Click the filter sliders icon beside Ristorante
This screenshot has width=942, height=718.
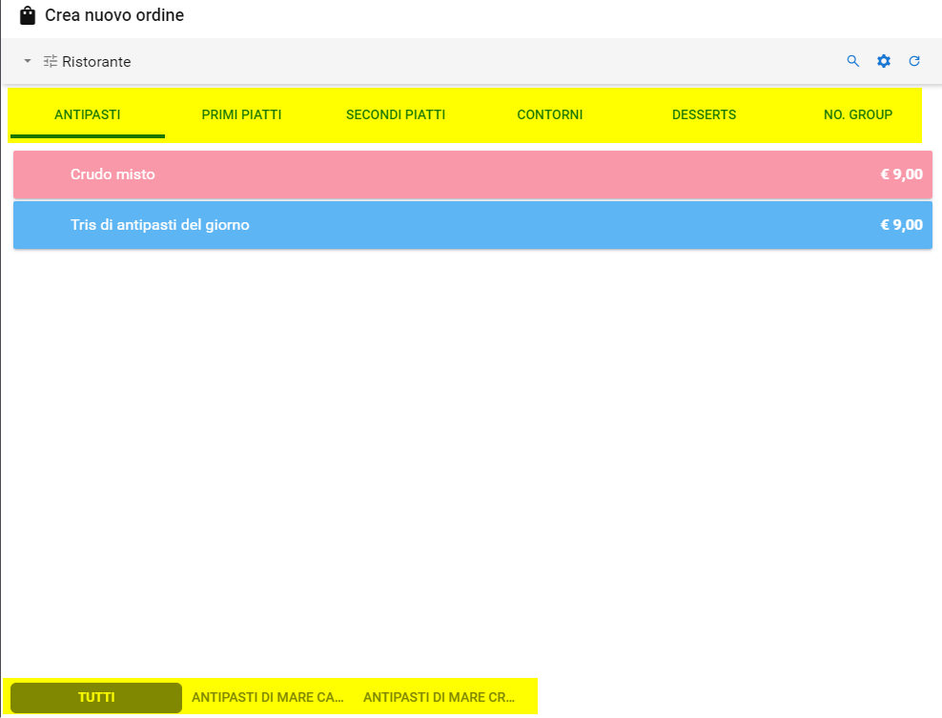tap(51, 61)
